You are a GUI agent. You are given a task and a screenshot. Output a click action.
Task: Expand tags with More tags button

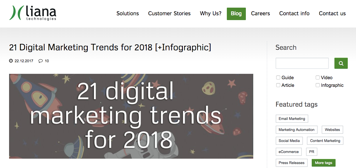[323, 163]
